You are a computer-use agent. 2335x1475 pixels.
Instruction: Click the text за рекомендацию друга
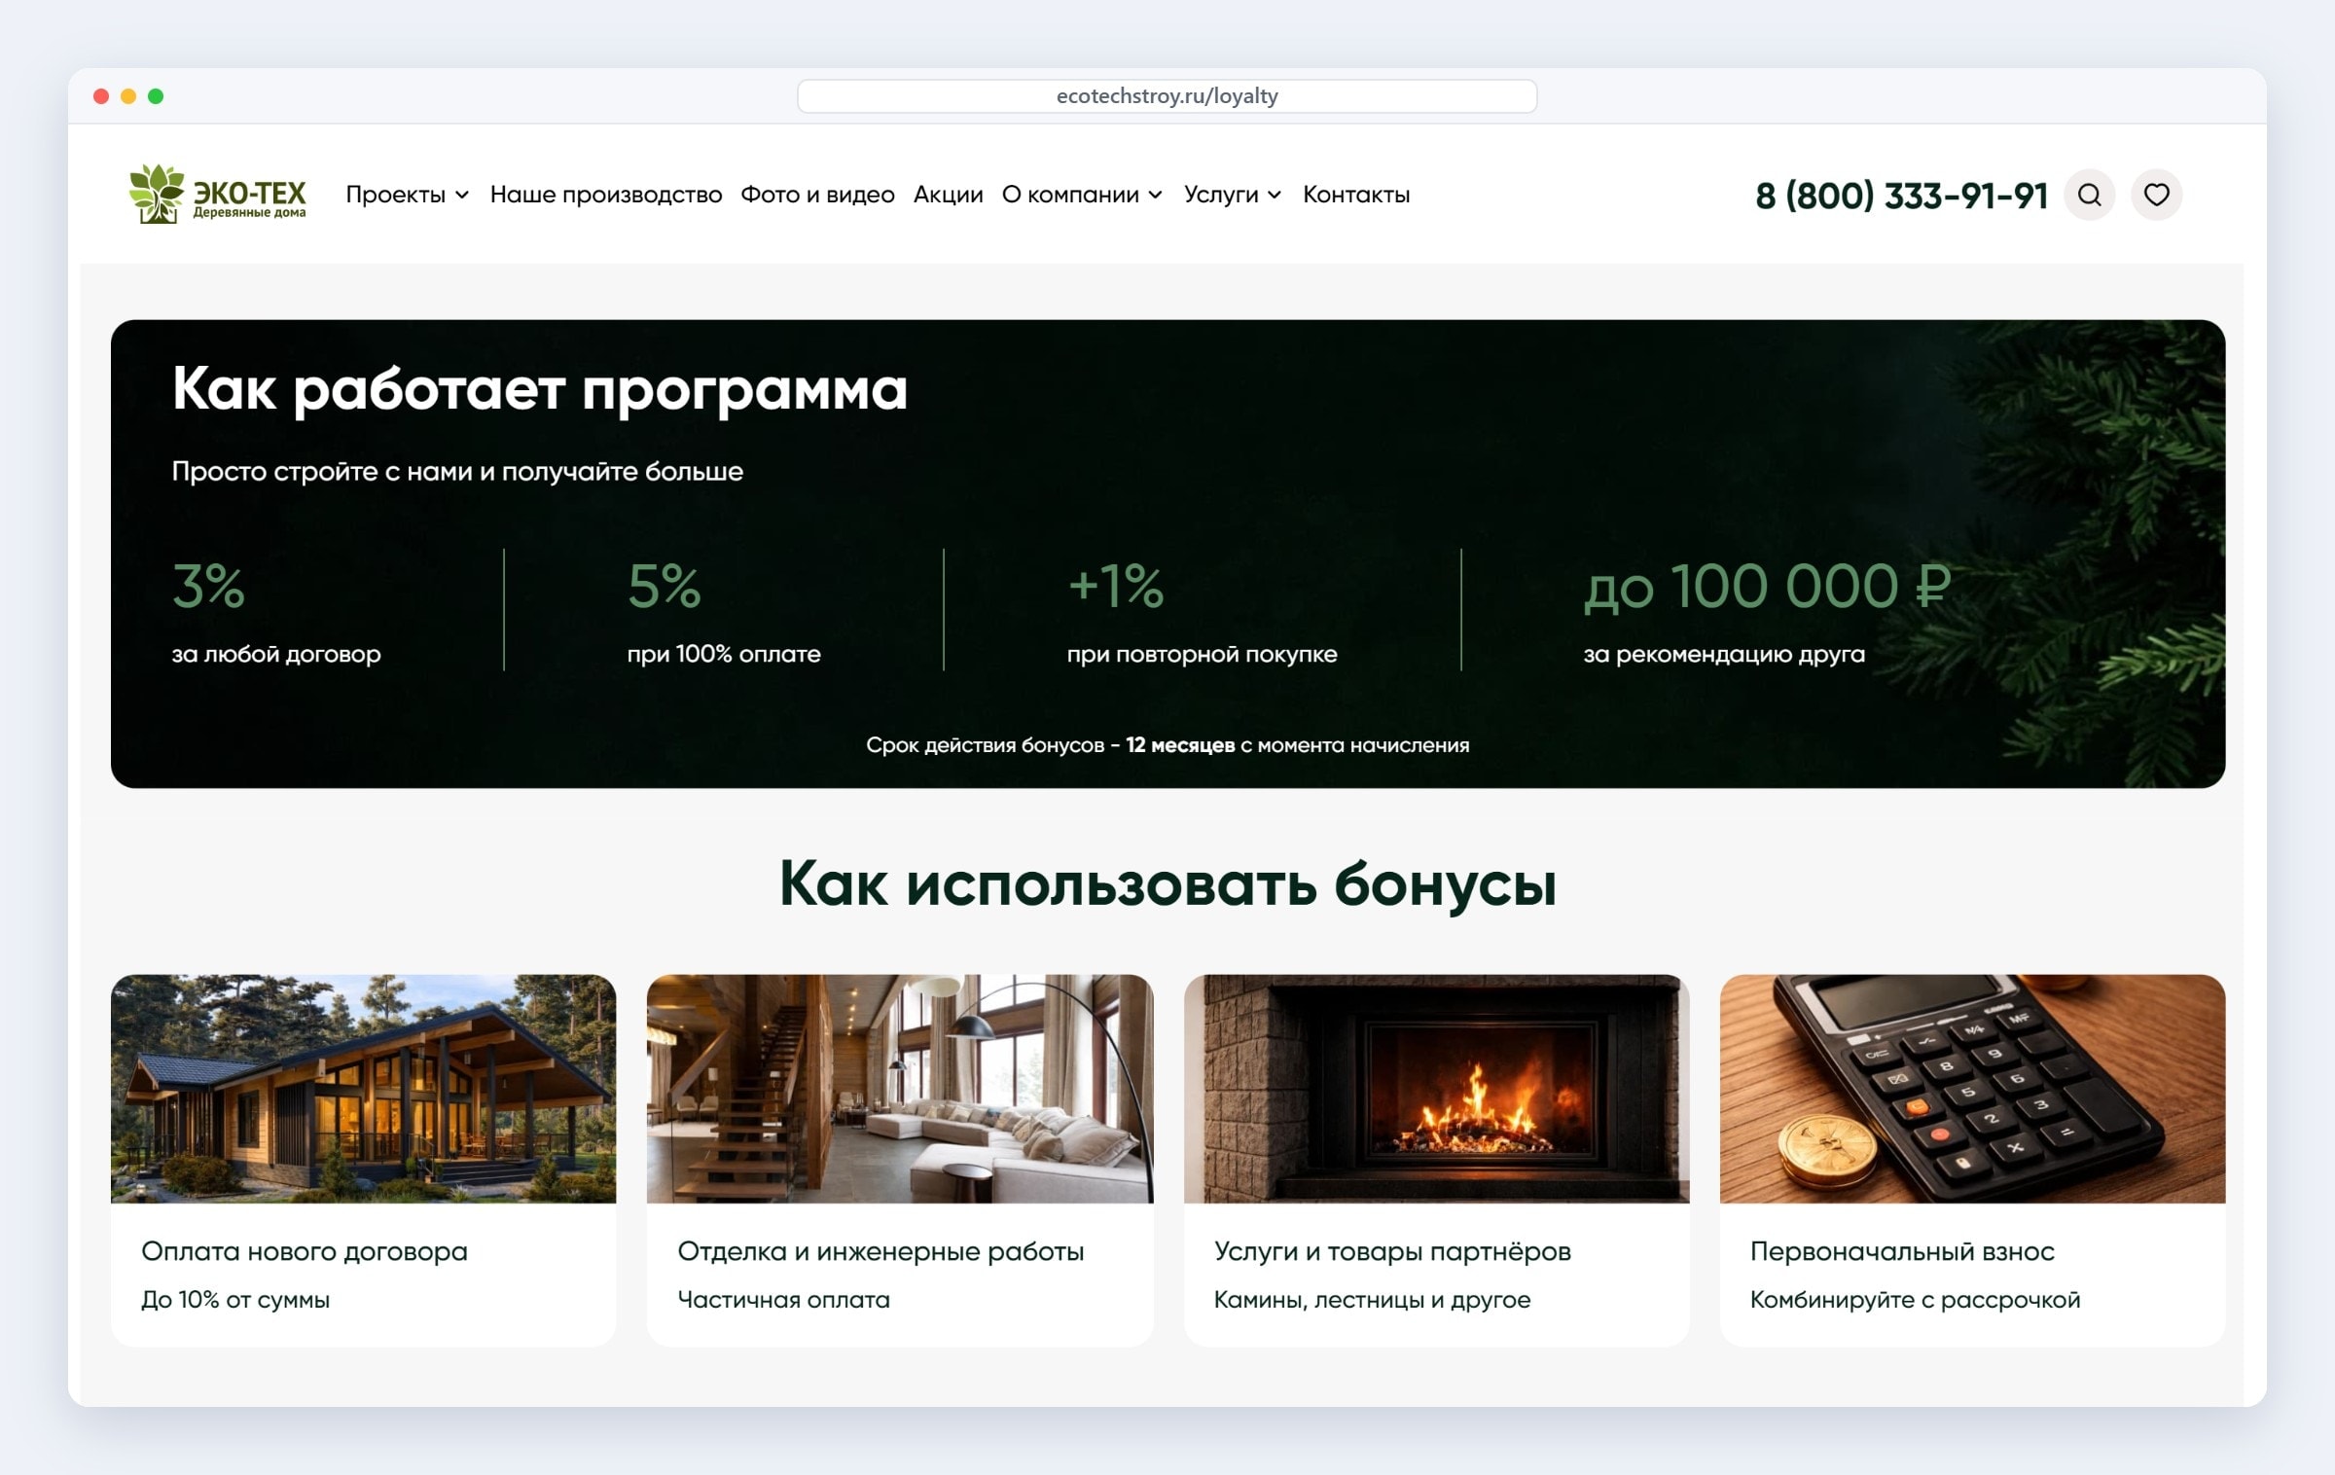point(1724,654)
